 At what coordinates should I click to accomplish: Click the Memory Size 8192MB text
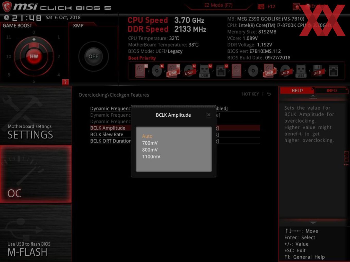click(252, 32)
